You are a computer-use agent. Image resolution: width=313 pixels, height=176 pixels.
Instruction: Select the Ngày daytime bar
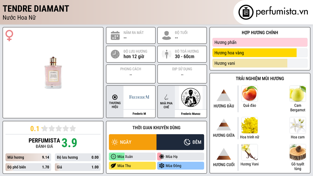133,142
